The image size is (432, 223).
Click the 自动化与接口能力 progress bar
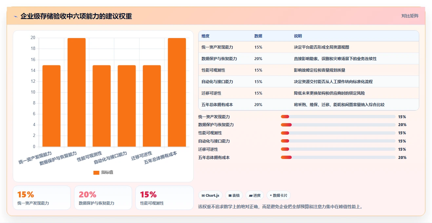click(338, 141)
